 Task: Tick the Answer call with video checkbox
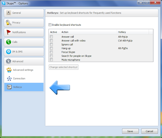[51, 41]
